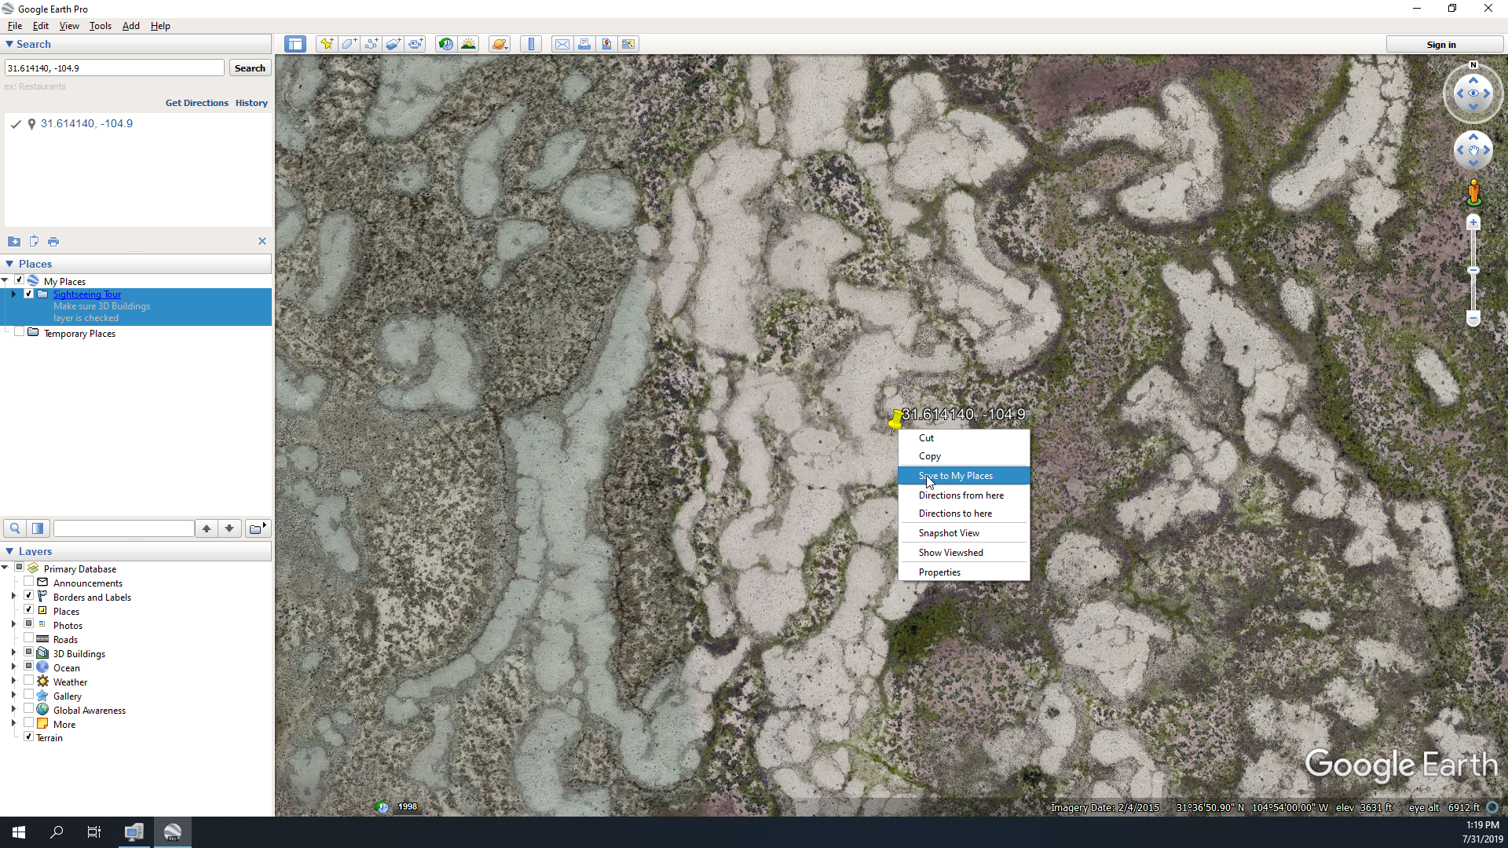This screenshot has width=1508, height=848.
Task: Click the Show Historical Imagery icon
Action: [445, 43]
